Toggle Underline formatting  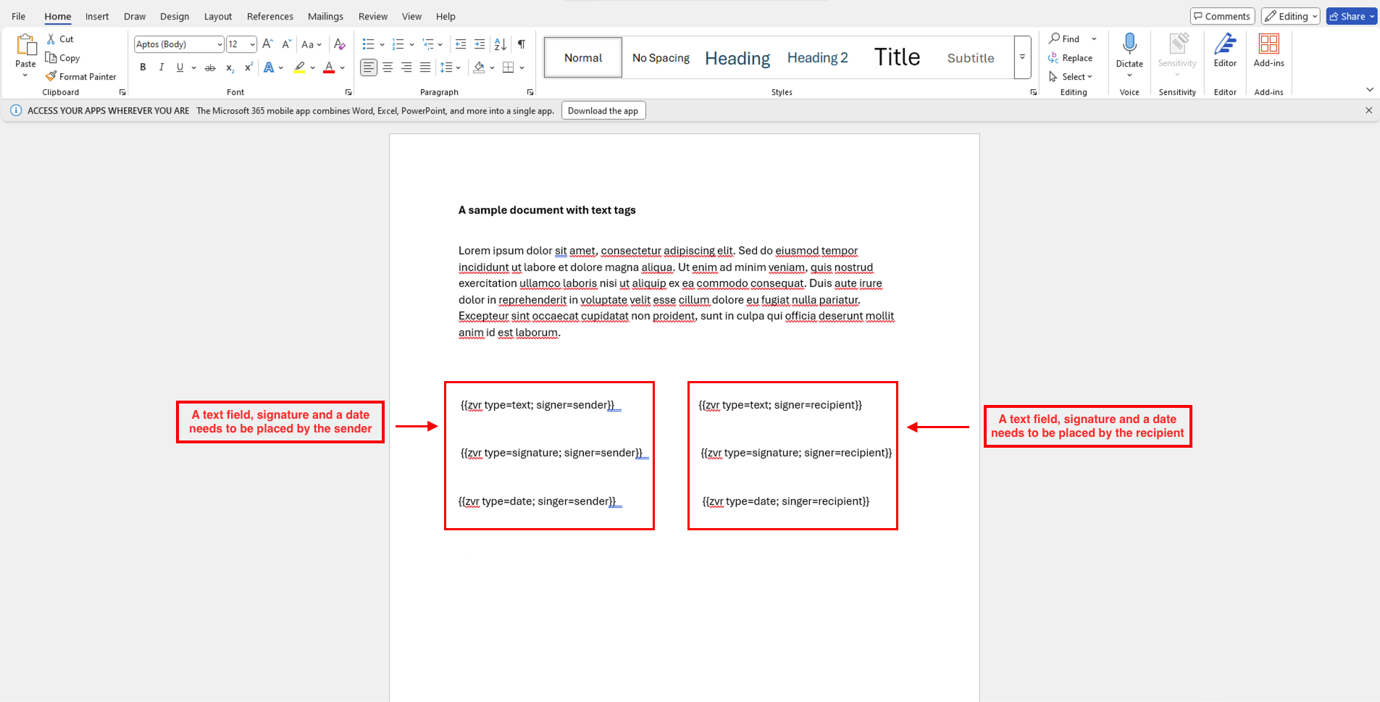(180, 67)
